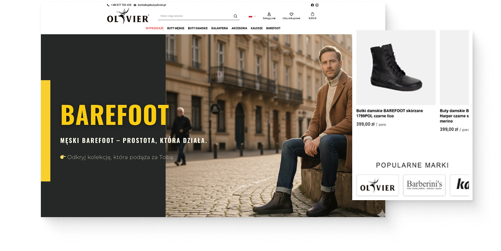Open the shopping cart bag icon
501x251 pixels.
coord(312,15)
